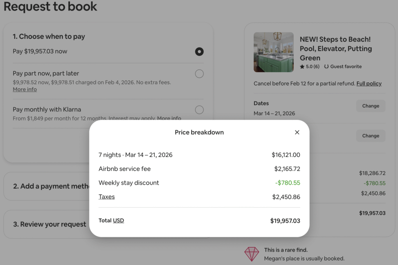Viewport: 398px width, 265px height.
Task: Select the listing photo thumbnail
Action: pos(274,52)
